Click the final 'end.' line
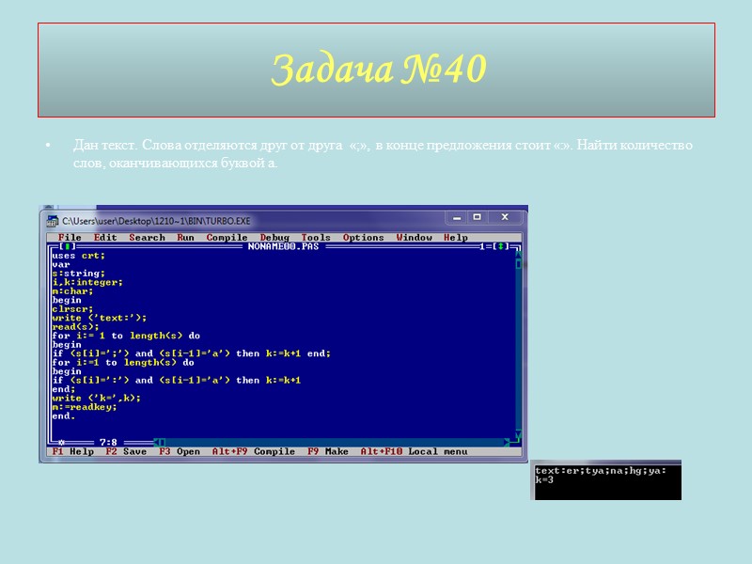The width and height of the screenshot is (752, 564). pos(64,416)
